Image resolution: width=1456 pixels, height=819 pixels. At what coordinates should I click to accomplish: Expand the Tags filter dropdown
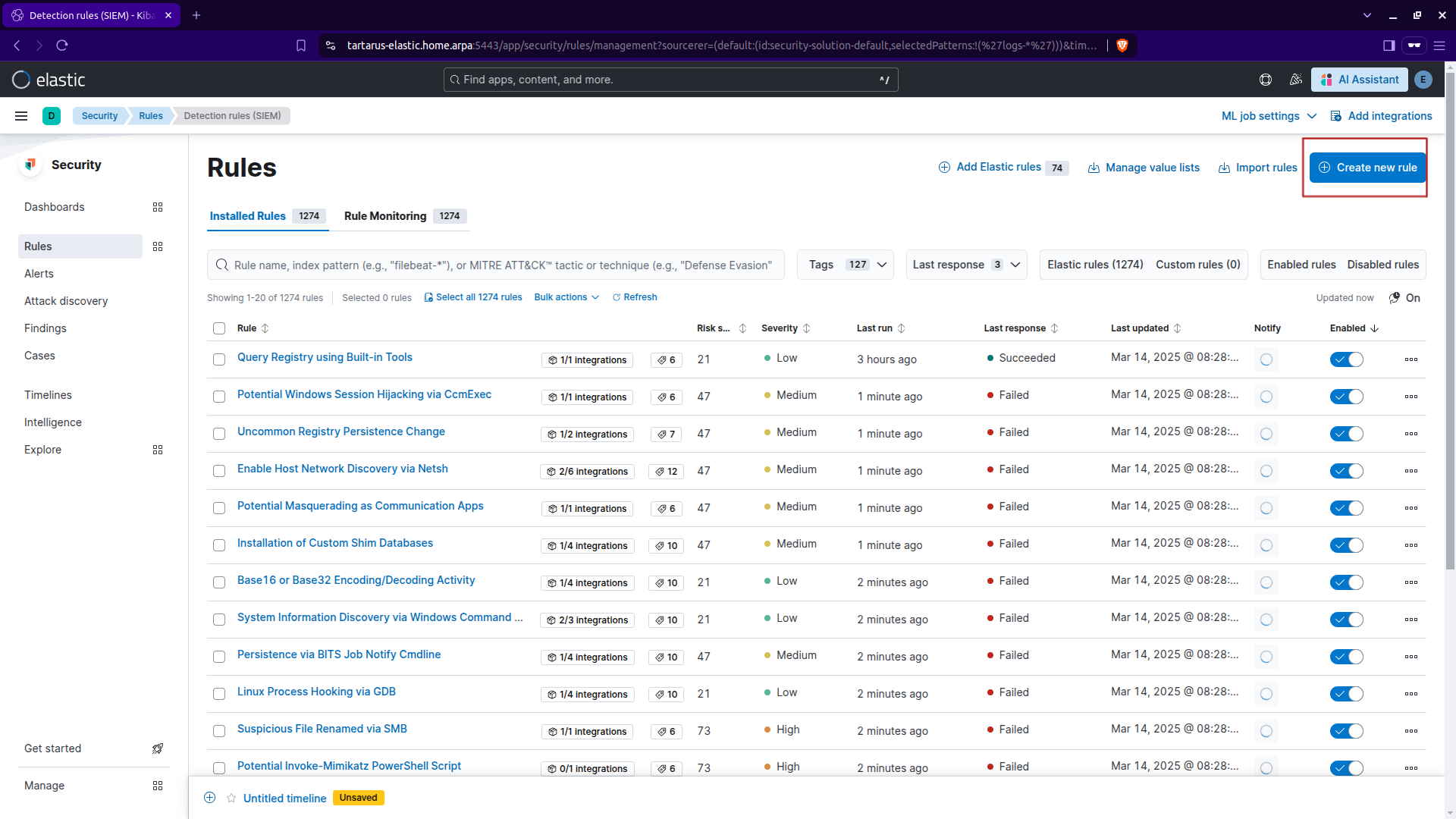[x=845, y=265]
